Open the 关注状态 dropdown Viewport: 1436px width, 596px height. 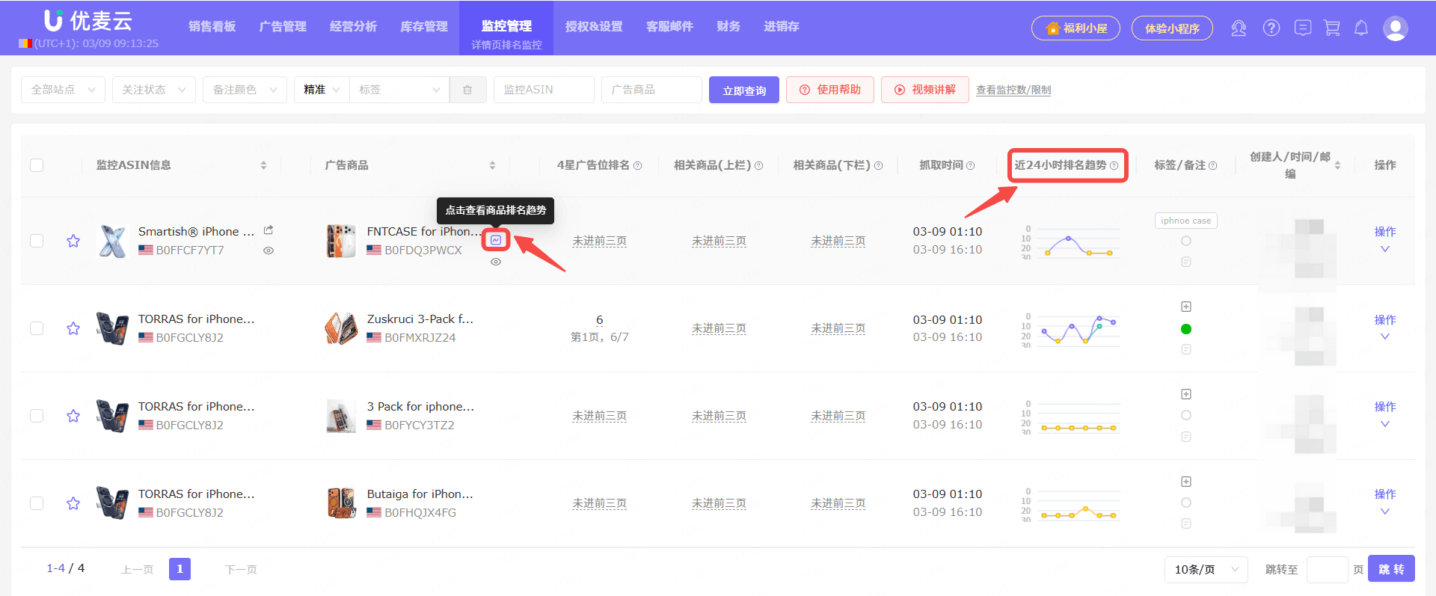[x=154, y=90]
